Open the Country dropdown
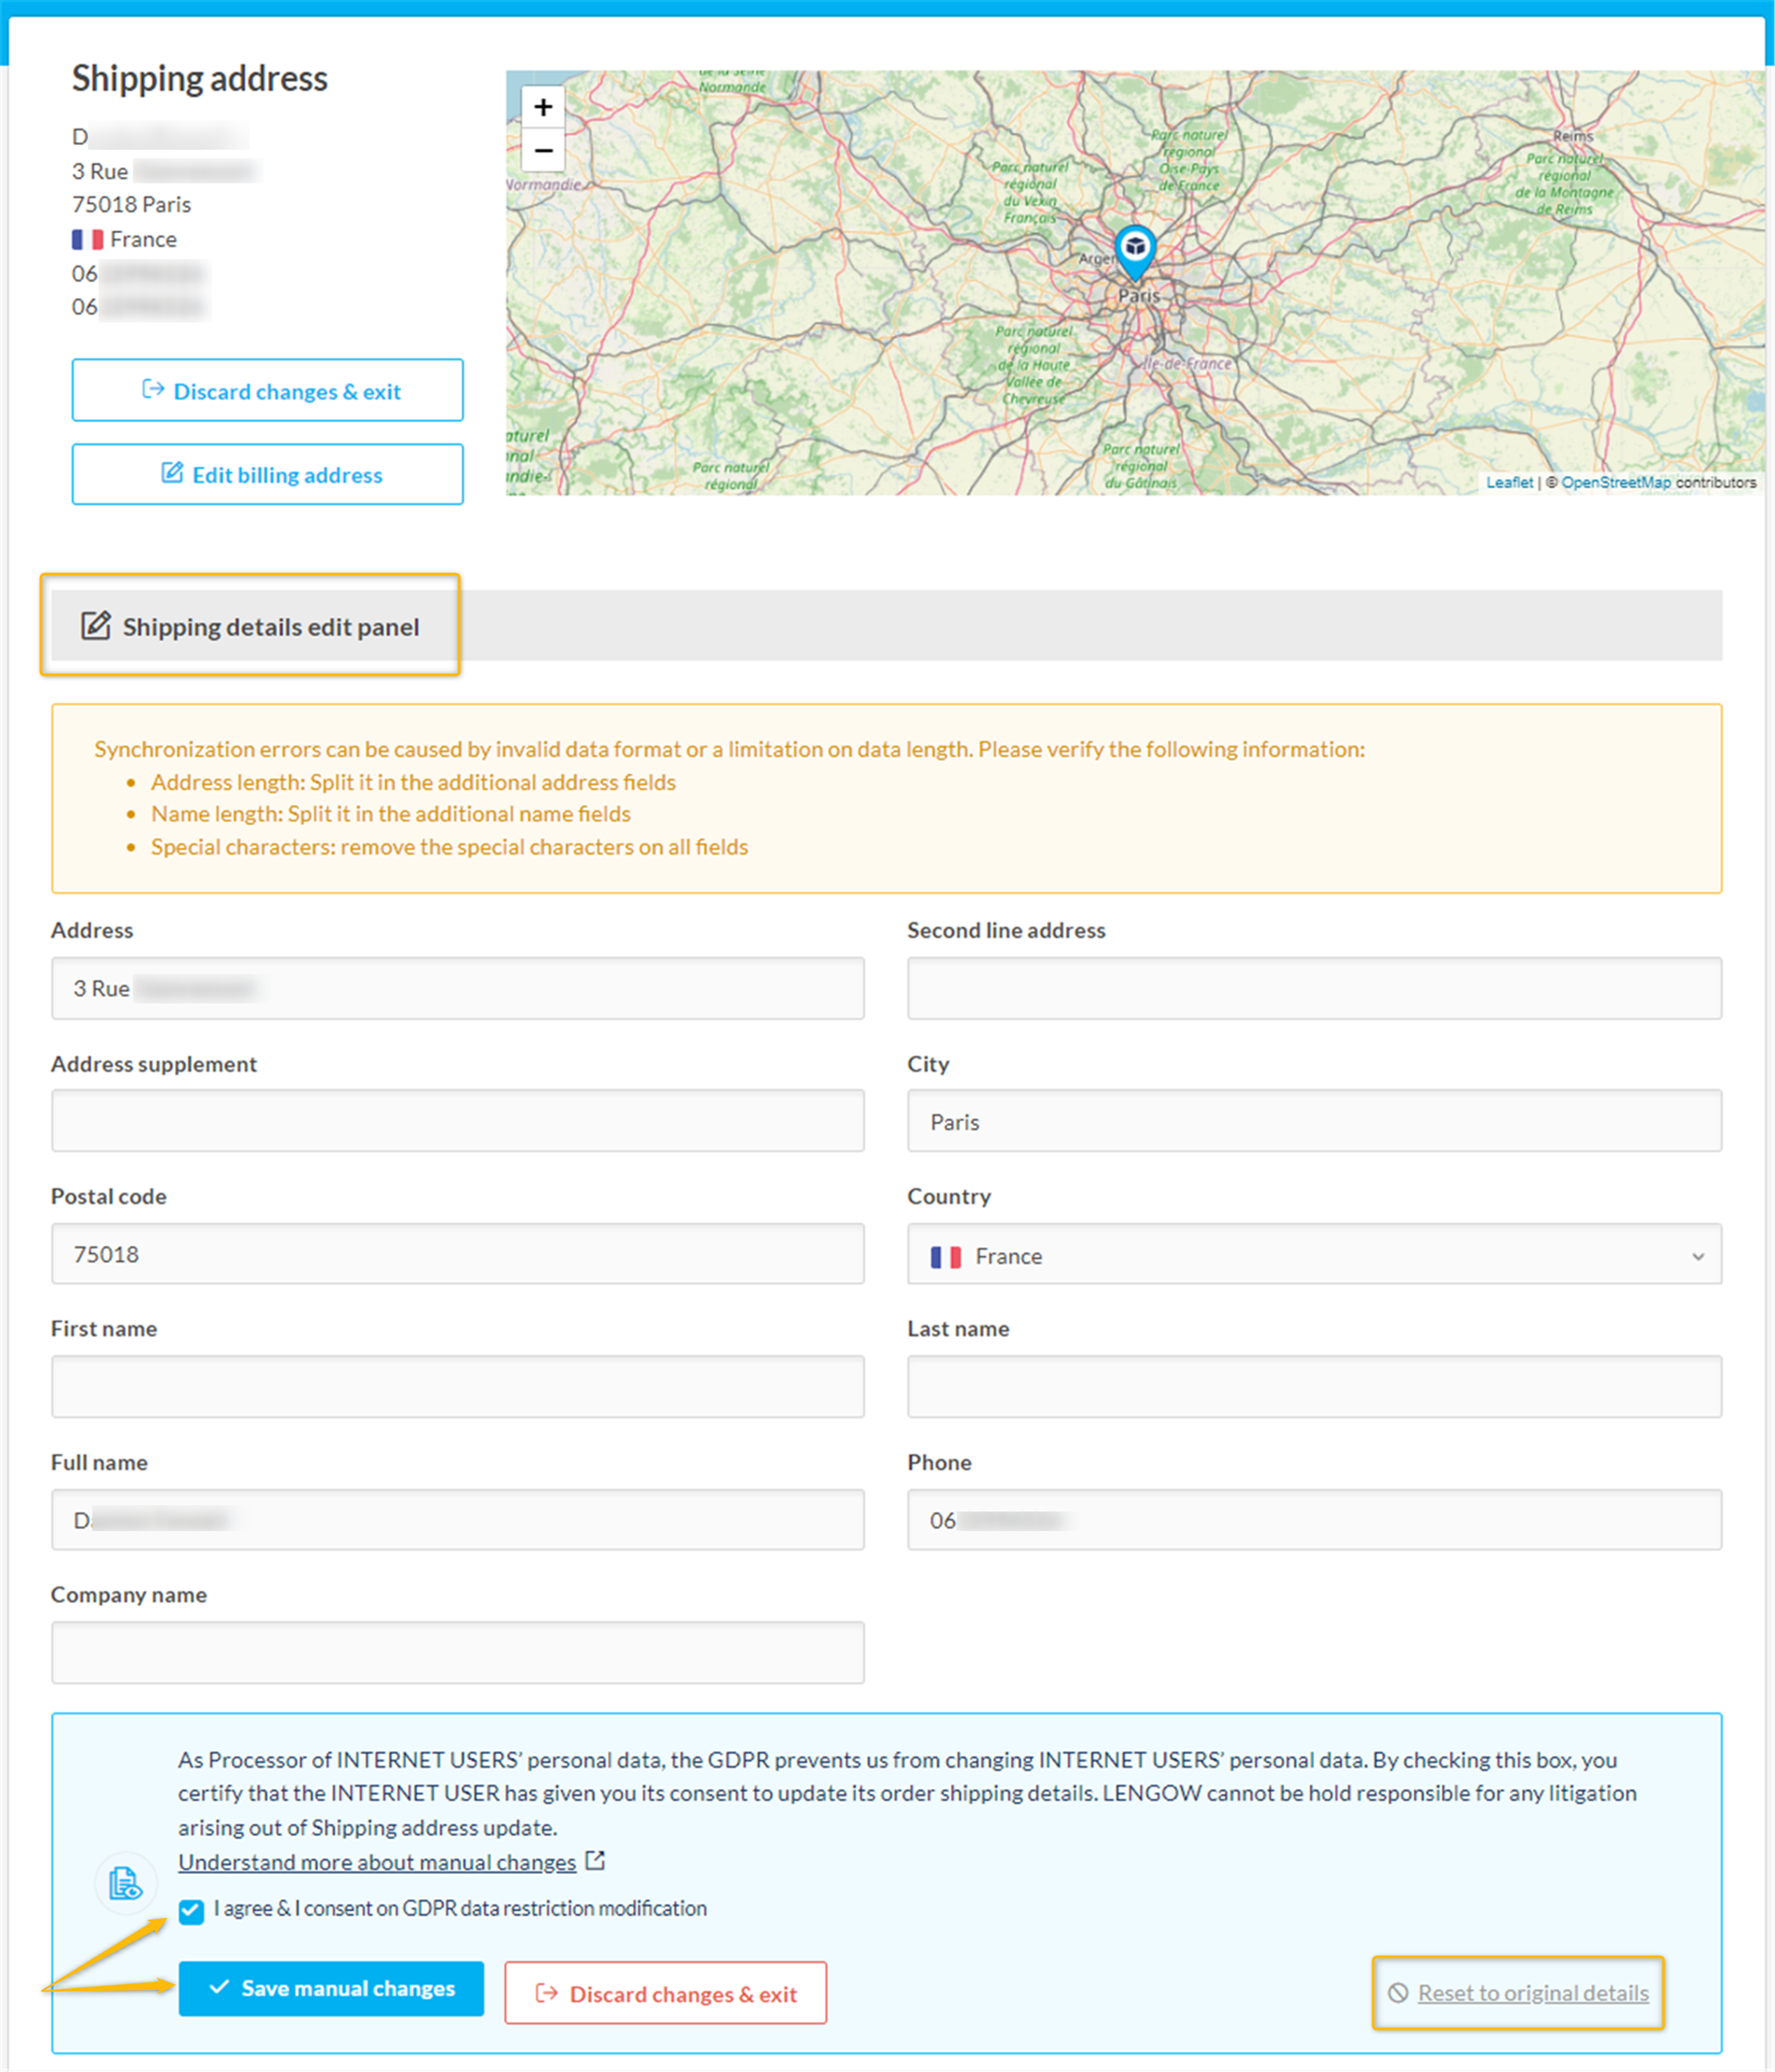The height and width of the screenshot is (2072, 1775). tap(1313, 1255)
